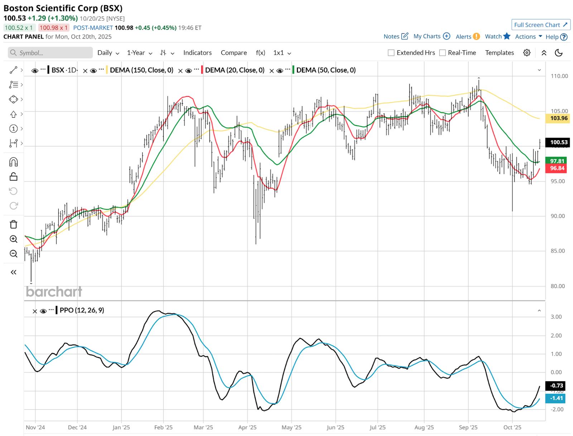This screenshot has height=436, width=573.
Task: Hide the PPO (12, 26, 9) indicator
Action: point(43,311)
